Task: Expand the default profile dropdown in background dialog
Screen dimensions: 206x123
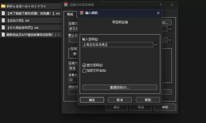Action: 170,40
